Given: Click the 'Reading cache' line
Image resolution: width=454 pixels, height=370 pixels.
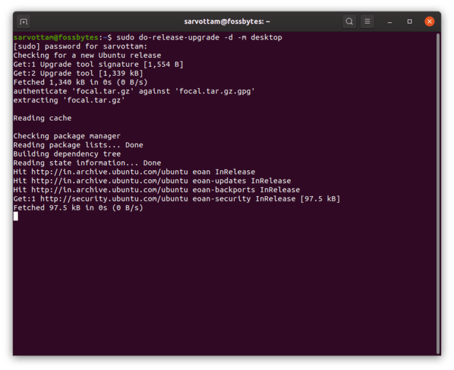Looking at the screenshot, I should click(43, 118).
